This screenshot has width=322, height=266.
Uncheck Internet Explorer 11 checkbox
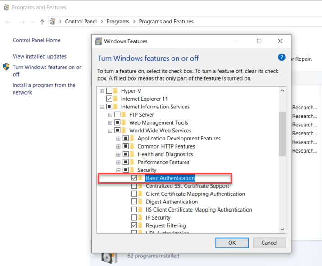pos(109,99)
